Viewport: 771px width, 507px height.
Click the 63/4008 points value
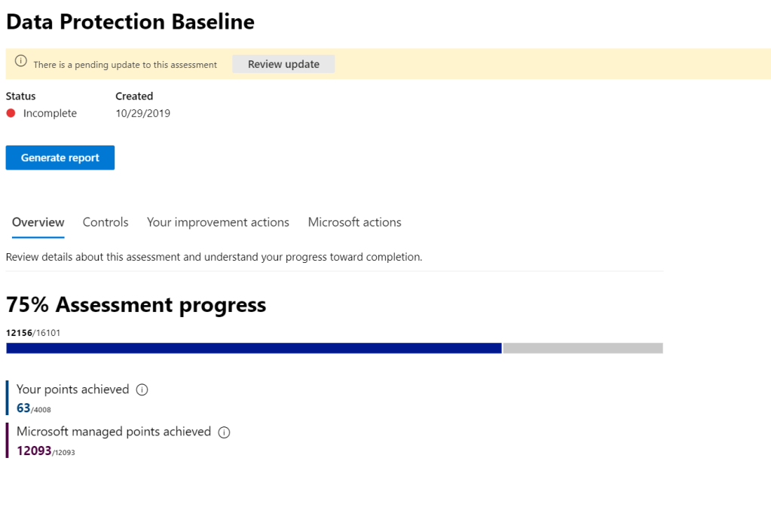pyautogui.click(x=34, y=408)
